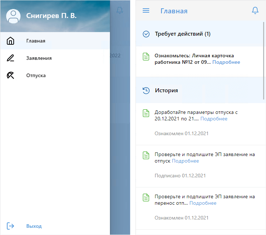Open Подробнее for Личная карточка работника
This screenshot has height=235, width=266.
pyautogui.click(x=226, y=62)
